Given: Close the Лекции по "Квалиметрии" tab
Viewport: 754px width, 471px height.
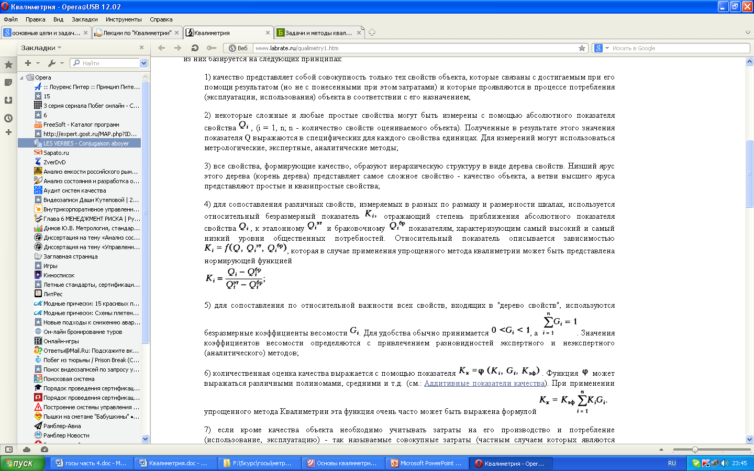Looking at the screenshot, I should pyautogui.click(x=176, y=32).
